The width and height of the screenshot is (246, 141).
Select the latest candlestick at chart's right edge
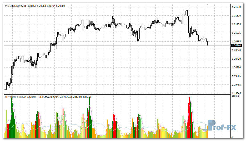(x=207, y=44)
